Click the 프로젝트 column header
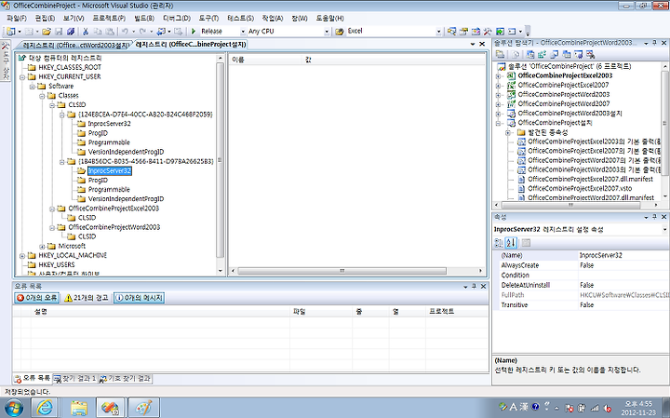 [x=457, y=312]
